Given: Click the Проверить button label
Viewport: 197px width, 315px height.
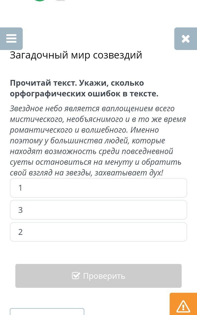Looking at the screenshot, I should (104, 276).
